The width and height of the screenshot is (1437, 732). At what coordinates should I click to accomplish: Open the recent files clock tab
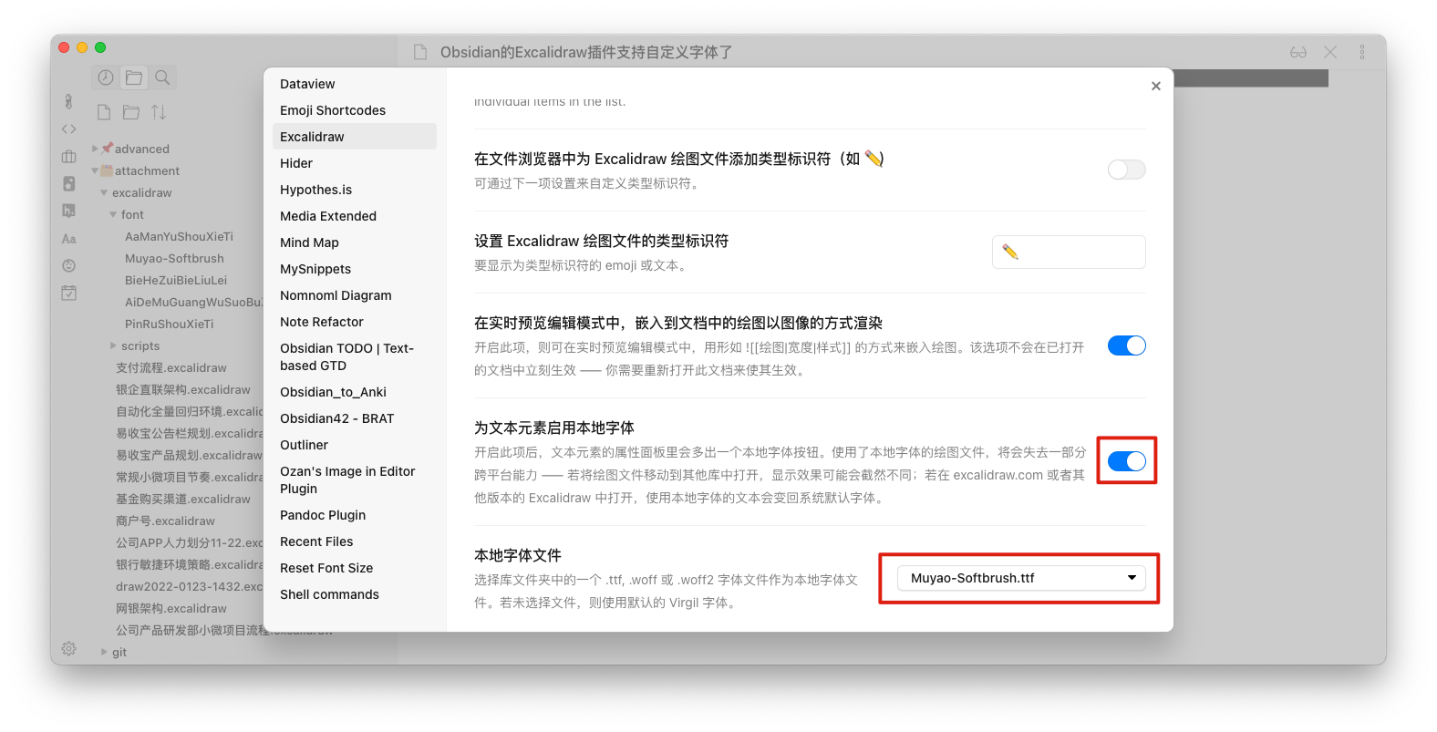[106, 77]
